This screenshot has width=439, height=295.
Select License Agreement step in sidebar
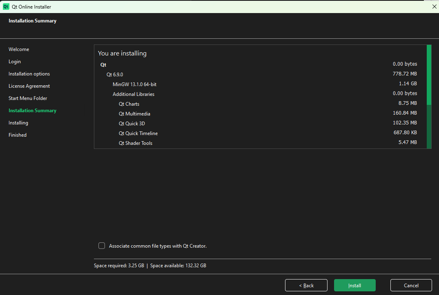[x=29, y=86]
